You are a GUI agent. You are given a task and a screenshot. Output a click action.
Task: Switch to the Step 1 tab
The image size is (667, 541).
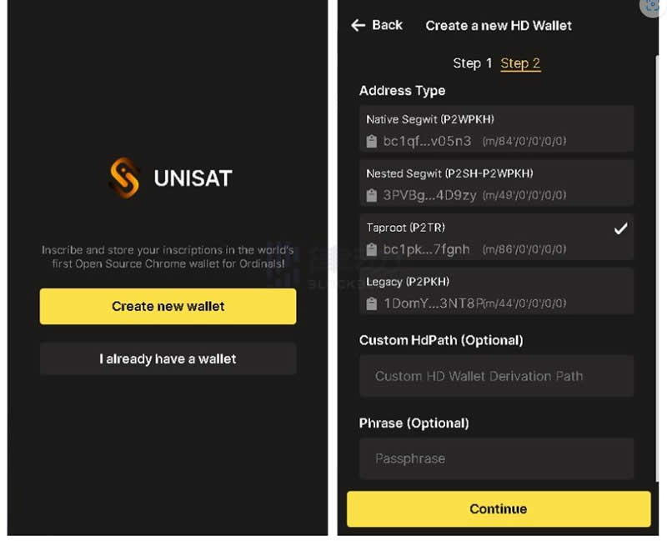point(472,63)
